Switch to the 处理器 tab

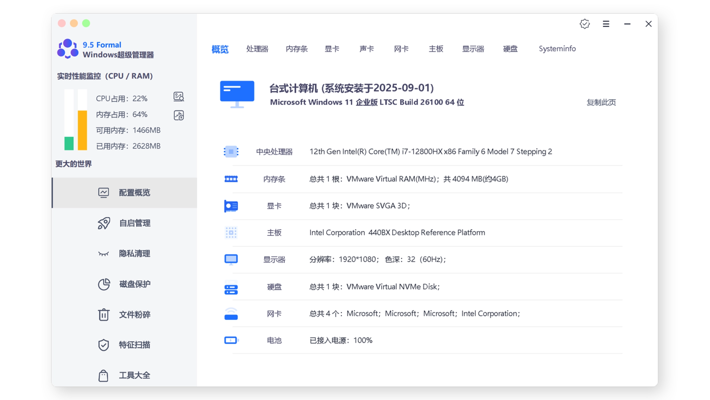tap(257, 49)
